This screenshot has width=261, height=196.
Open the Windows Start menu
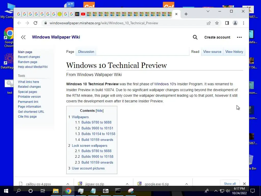[6, 191]
